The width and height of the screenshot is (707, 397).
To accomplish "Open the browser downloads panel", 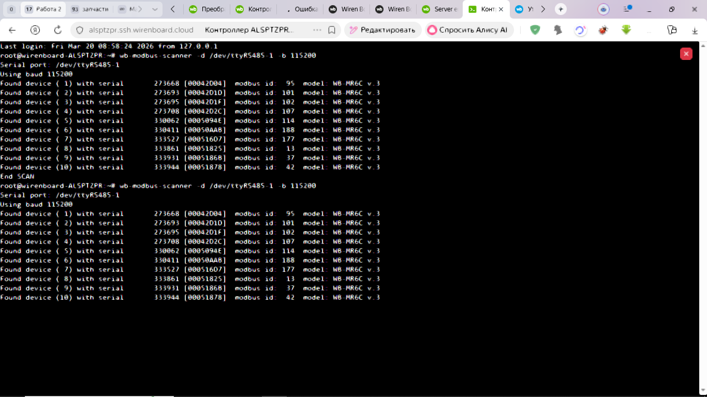I will [695, 30].
